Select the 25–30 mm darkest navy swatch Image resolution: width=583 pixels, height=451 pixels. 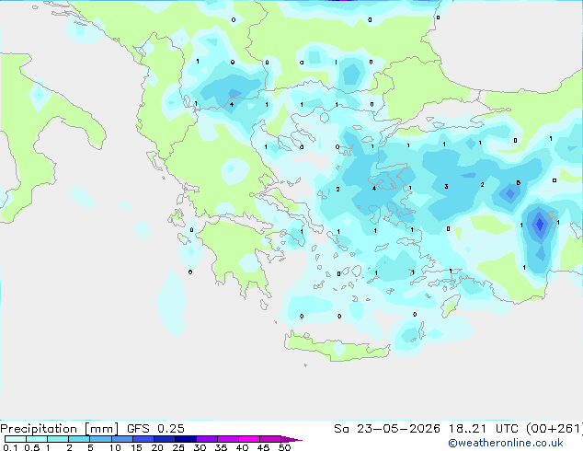186,439
